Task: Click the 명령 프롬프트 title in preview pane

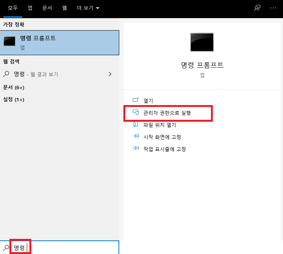Action: tap(202, 65)
